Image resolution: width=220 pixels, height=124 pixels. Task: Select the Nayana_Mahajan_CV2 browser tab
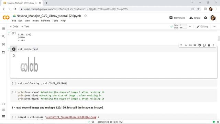coord(22,3)
